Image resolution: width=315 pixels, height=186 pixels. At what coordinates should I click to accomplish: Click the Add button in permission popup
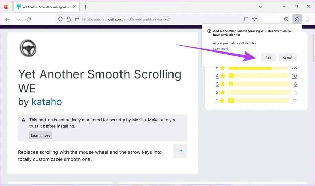(268, 58)
